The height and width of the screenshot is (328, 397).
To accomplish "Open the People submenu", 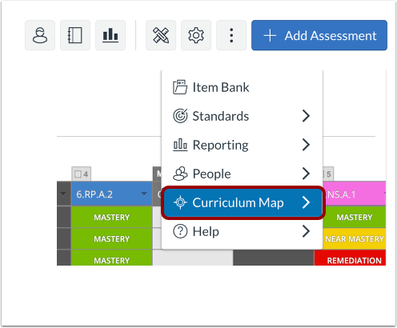I will 242,174.
